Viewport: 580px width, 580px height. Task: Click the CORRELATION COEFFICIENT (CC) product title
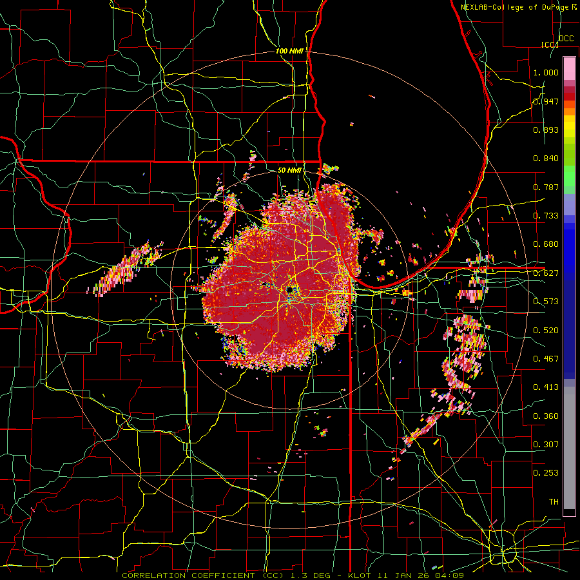(x=203, y=575)
